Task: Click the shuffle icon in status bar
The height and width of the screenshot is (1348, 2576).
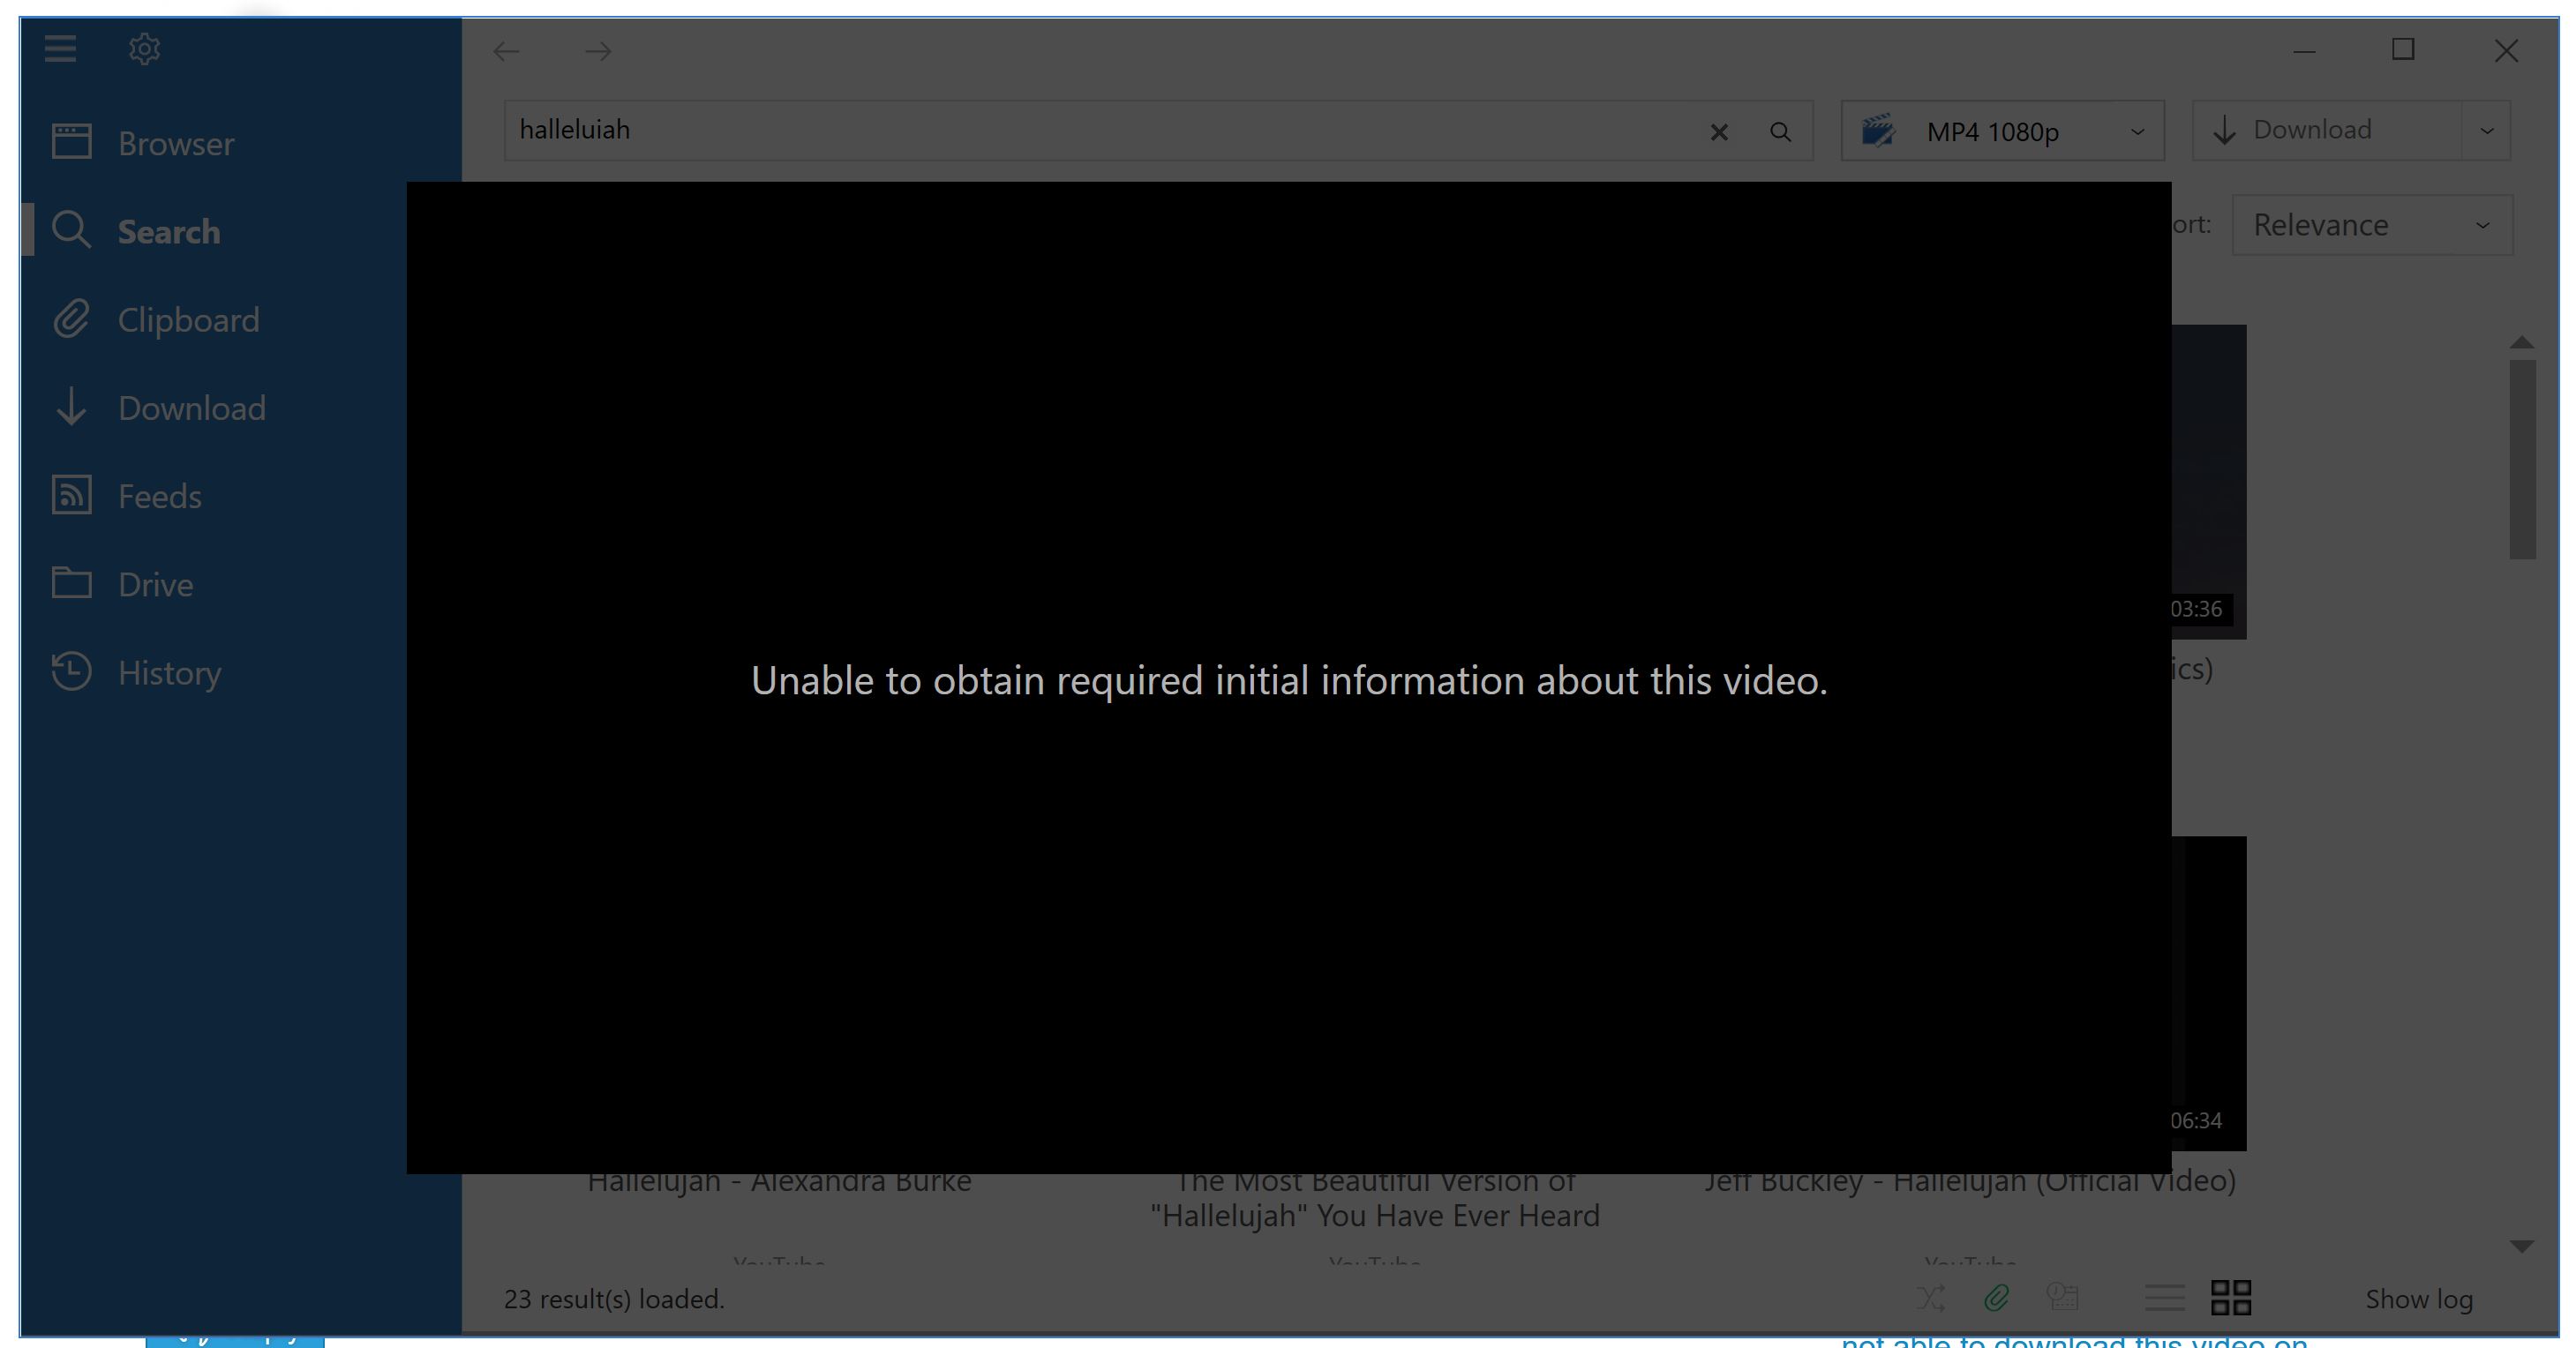Action: tap(1930, 1298)
